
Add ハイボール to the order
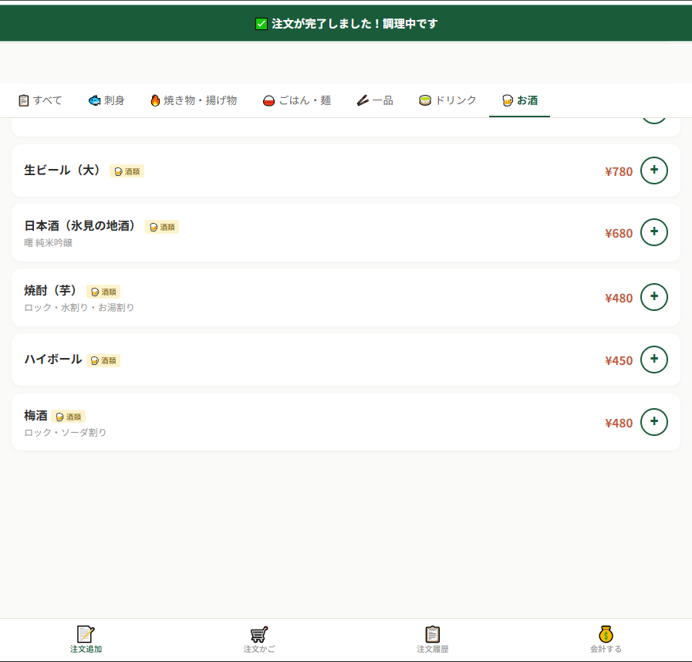(x=653, y=360)
